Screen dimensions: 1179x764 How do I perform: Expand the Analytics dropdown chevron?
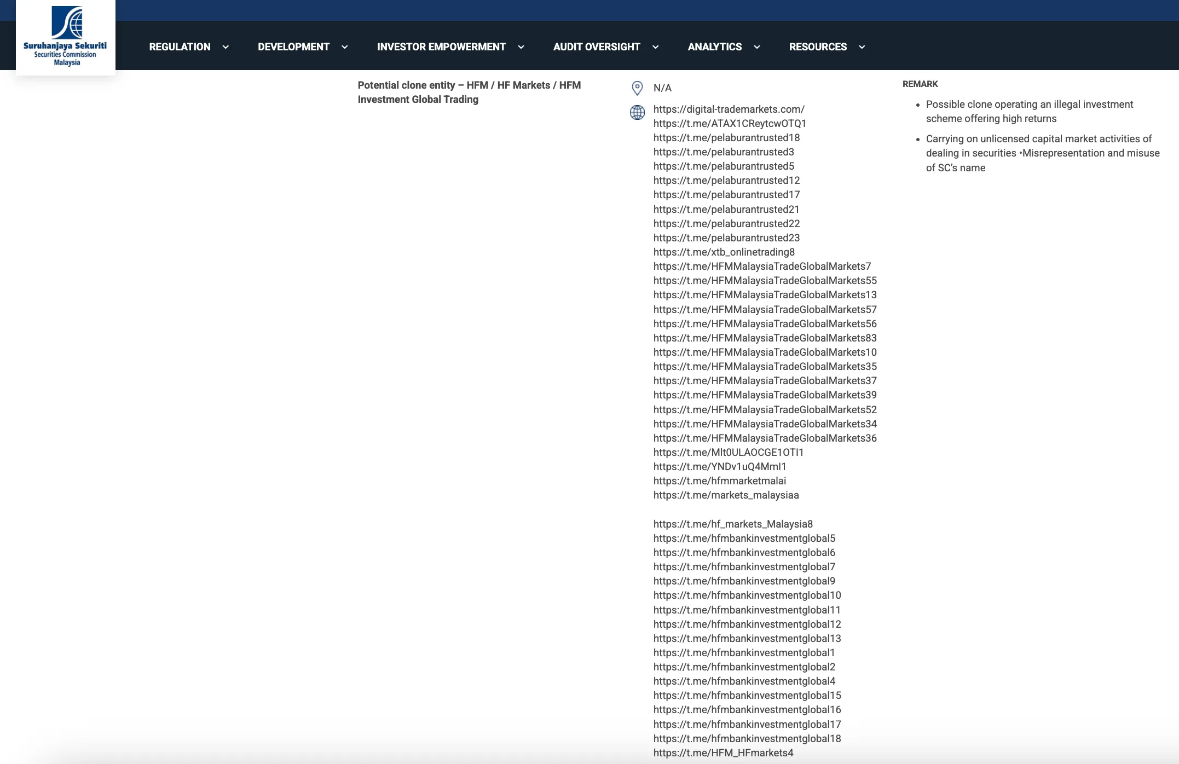(x=757, y=47)
